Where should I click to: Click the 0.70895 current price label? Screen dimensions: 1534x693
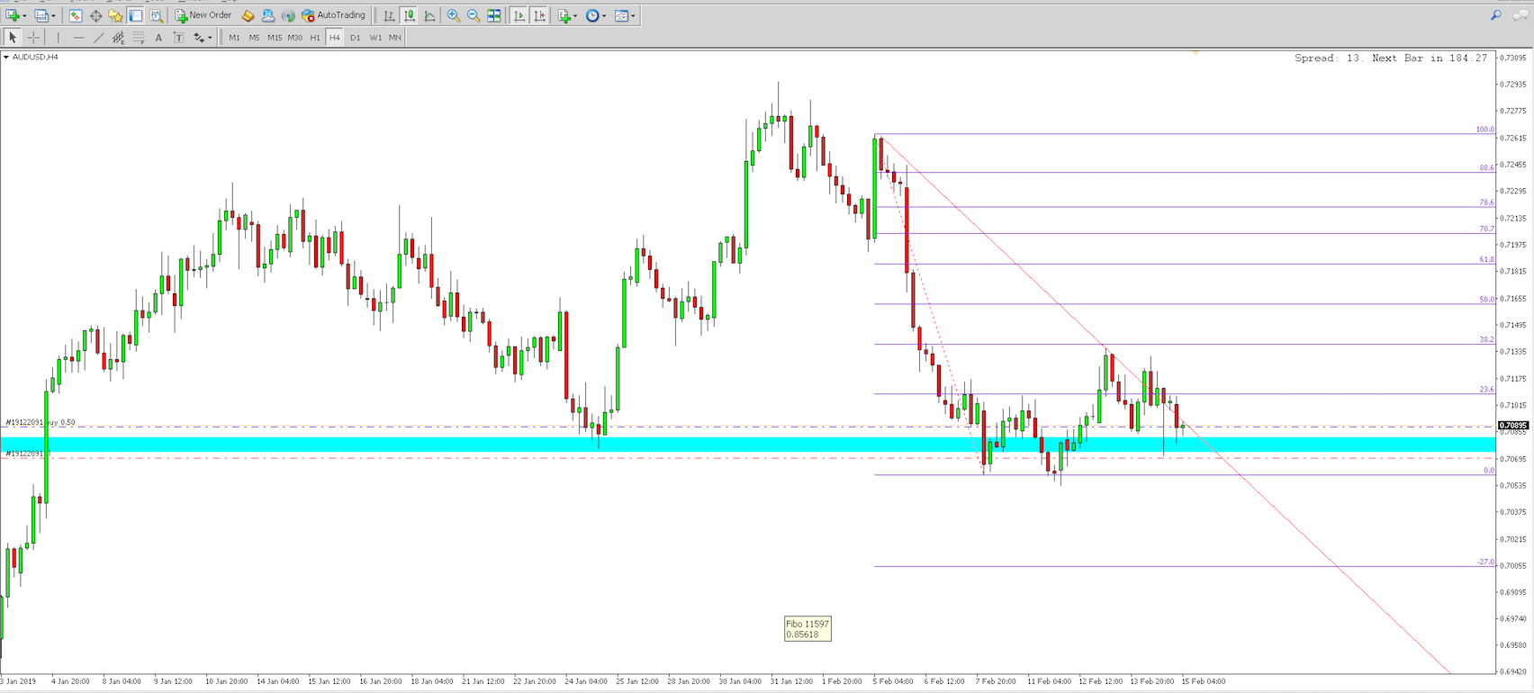click(1514, 425)
